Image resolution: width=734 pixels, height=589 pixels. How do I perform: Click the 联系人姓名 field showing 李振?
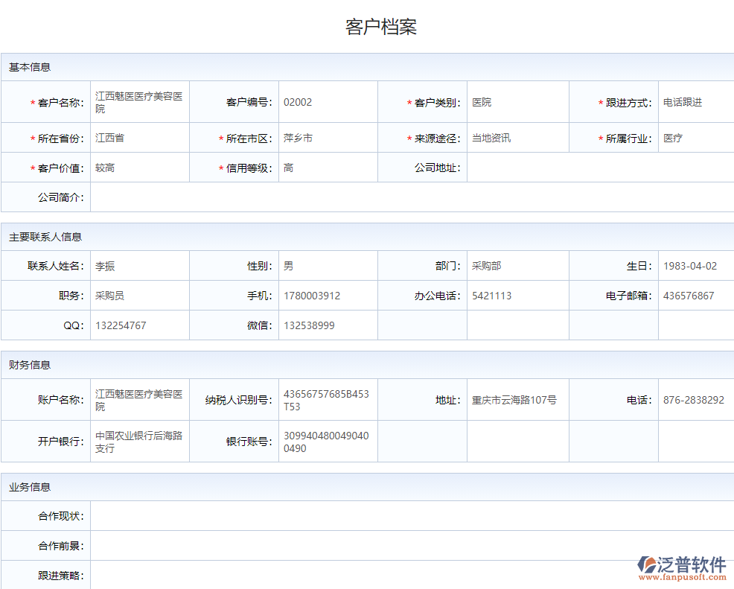pyautogui.click(x=139, y=266)
